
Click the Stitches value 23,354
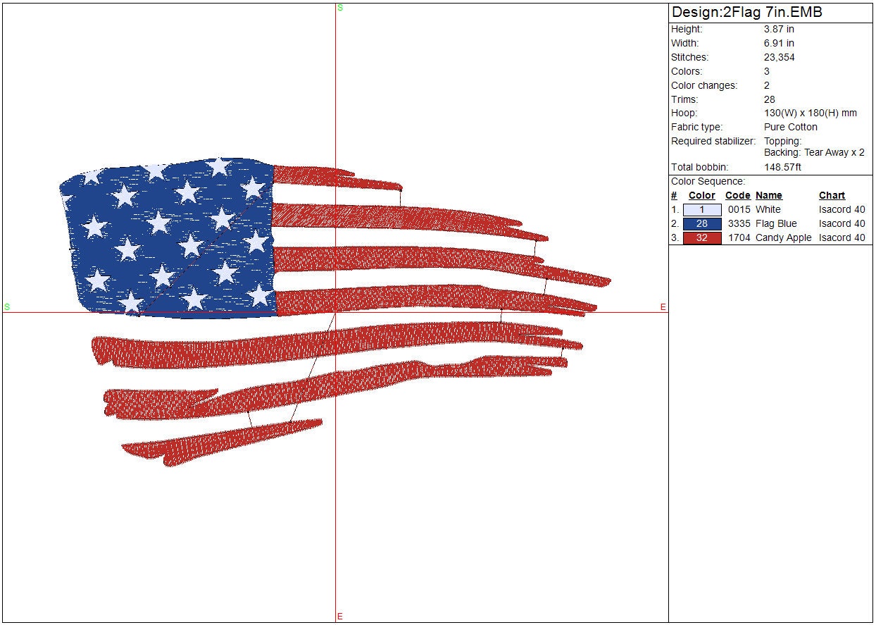[779, 58]
